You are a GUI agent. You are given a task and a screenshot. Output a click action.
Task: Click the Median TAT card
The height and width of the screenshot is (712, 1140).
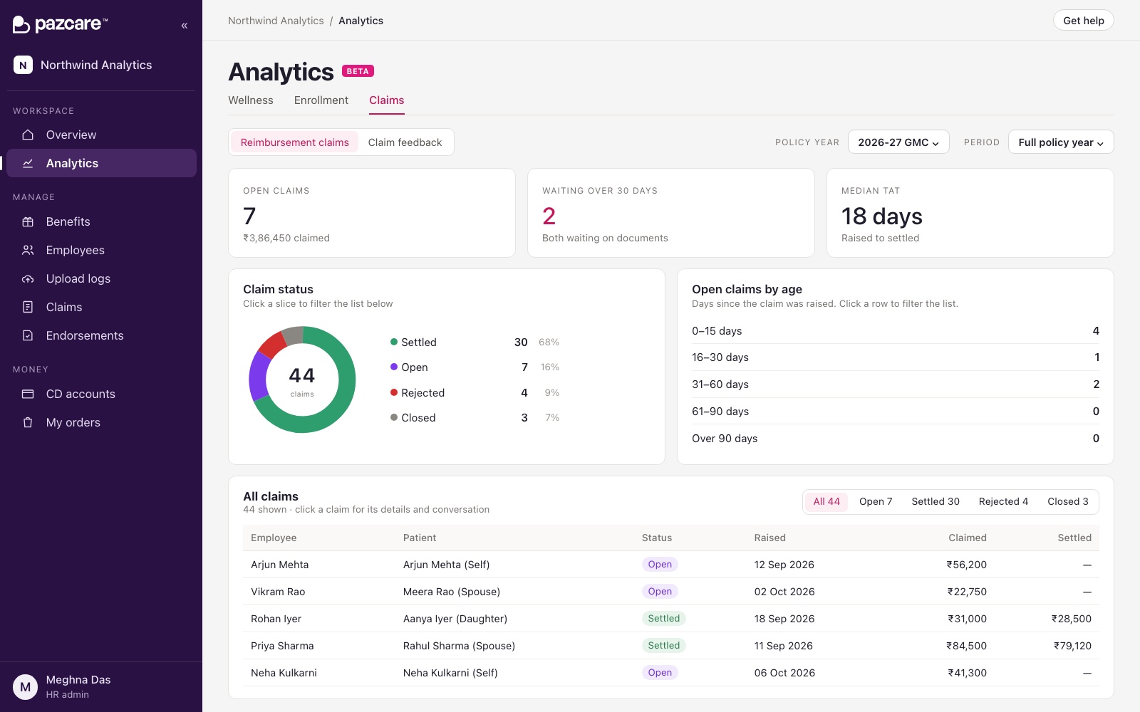pos(970,213)
